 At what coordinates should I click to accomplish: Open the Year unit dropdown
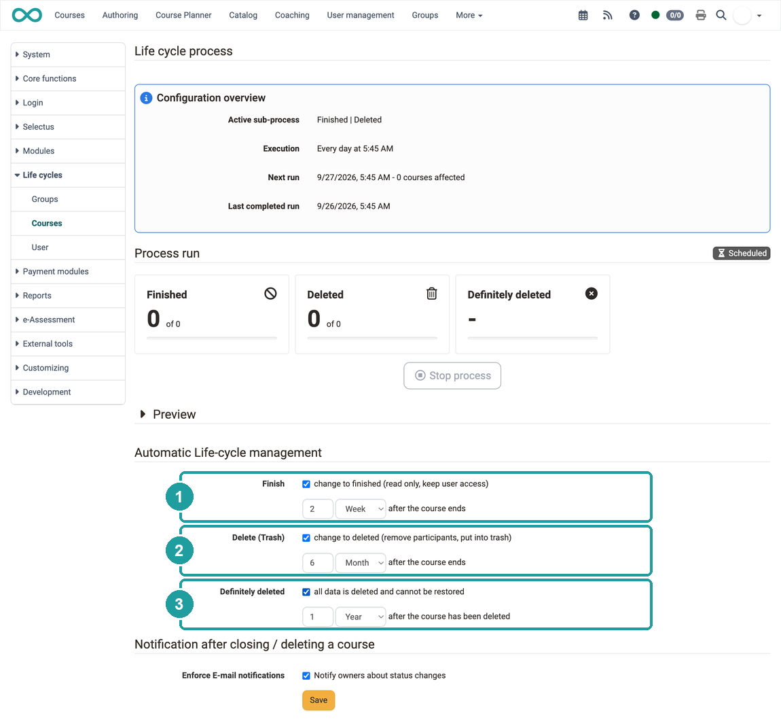pos(361,617)
